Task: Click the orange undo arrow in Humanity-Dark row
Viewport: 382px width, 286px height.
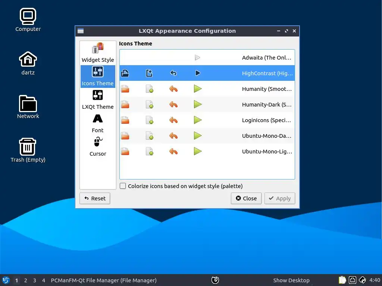Action: coord(173,104)
